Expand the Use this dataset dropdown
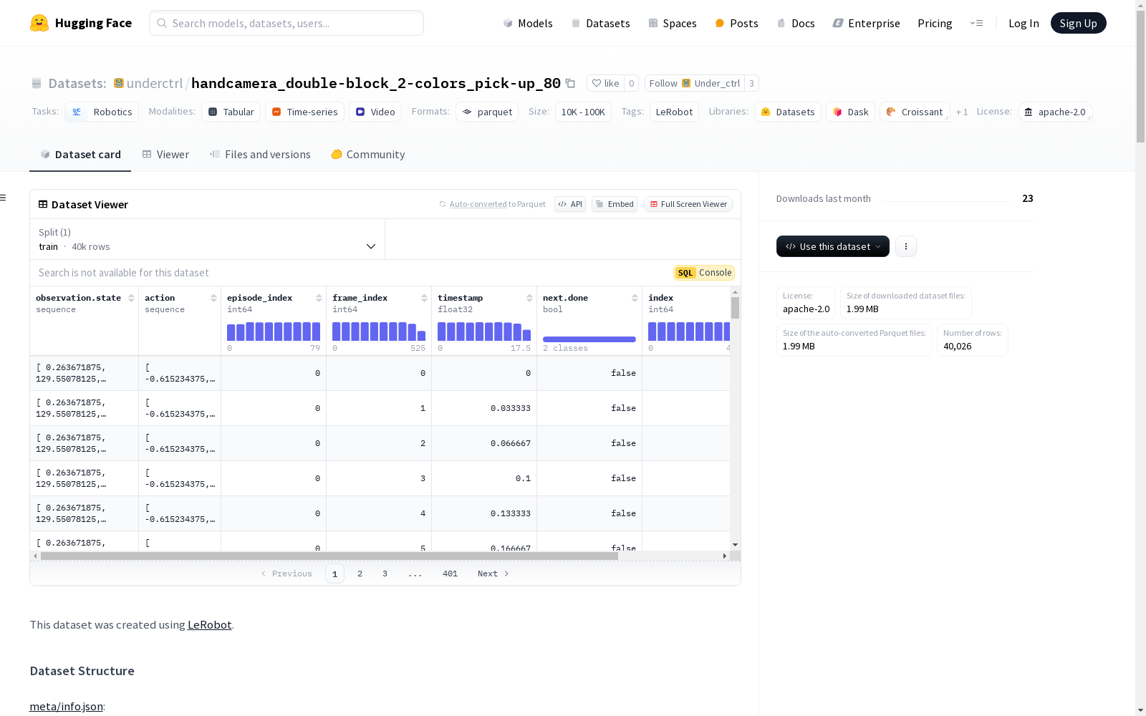This screenshot has width=1146, height=716. pos(833,246)
